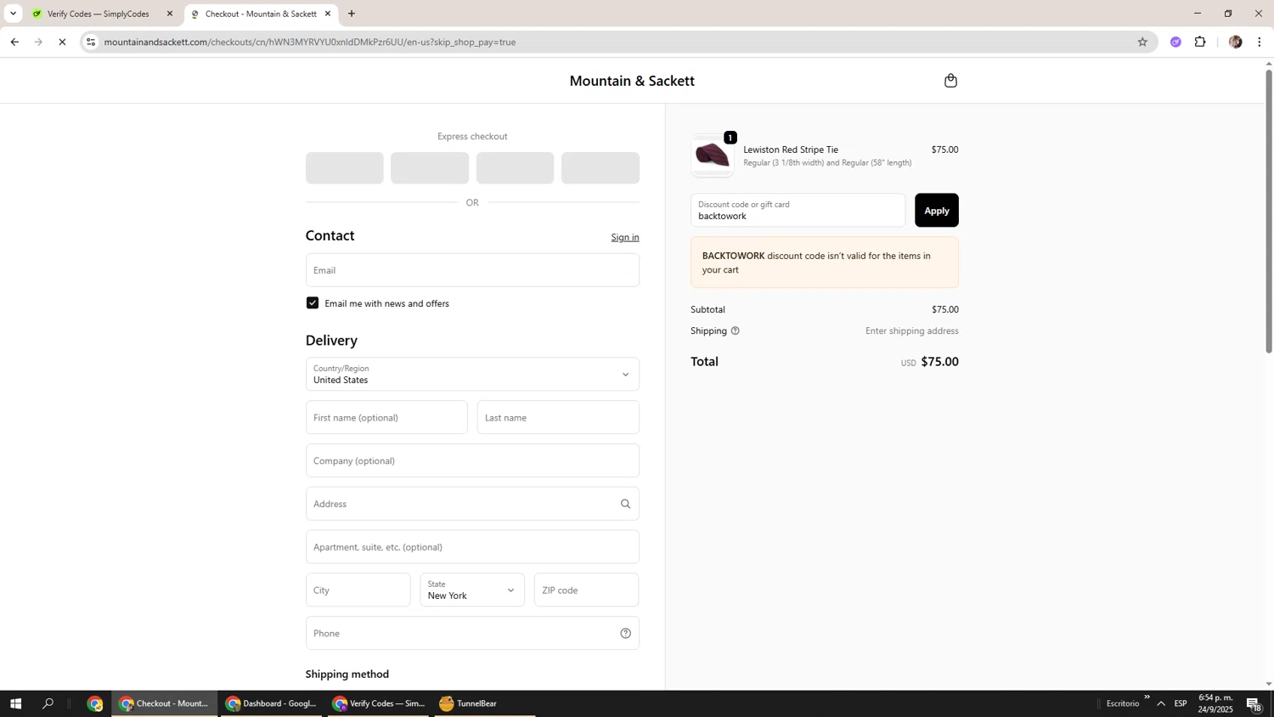The width and height of the screenshot is (1274, 717).
Task: Open the Chrome three-dot menu
Action: pyautogui.click(x=1260, y=42)
